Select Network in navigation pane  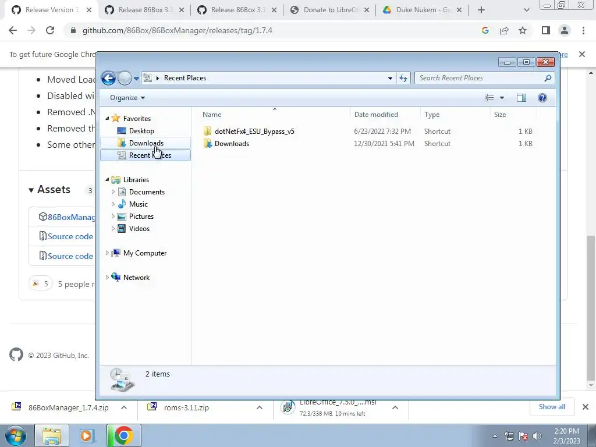[x=136, y=278]
